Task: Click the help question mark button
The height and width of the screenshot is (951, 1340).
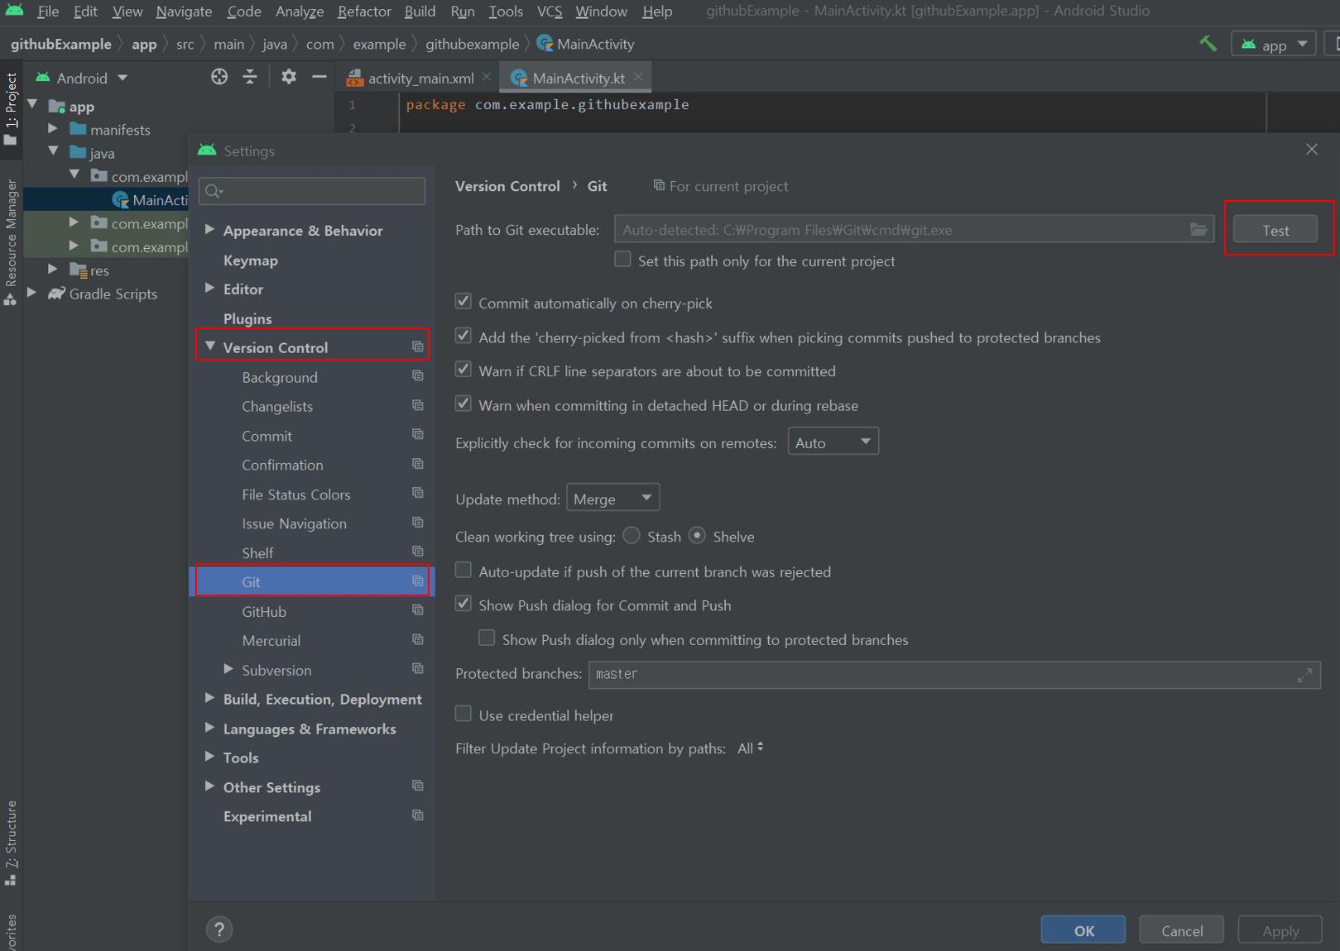Action: tap(219, 929)
